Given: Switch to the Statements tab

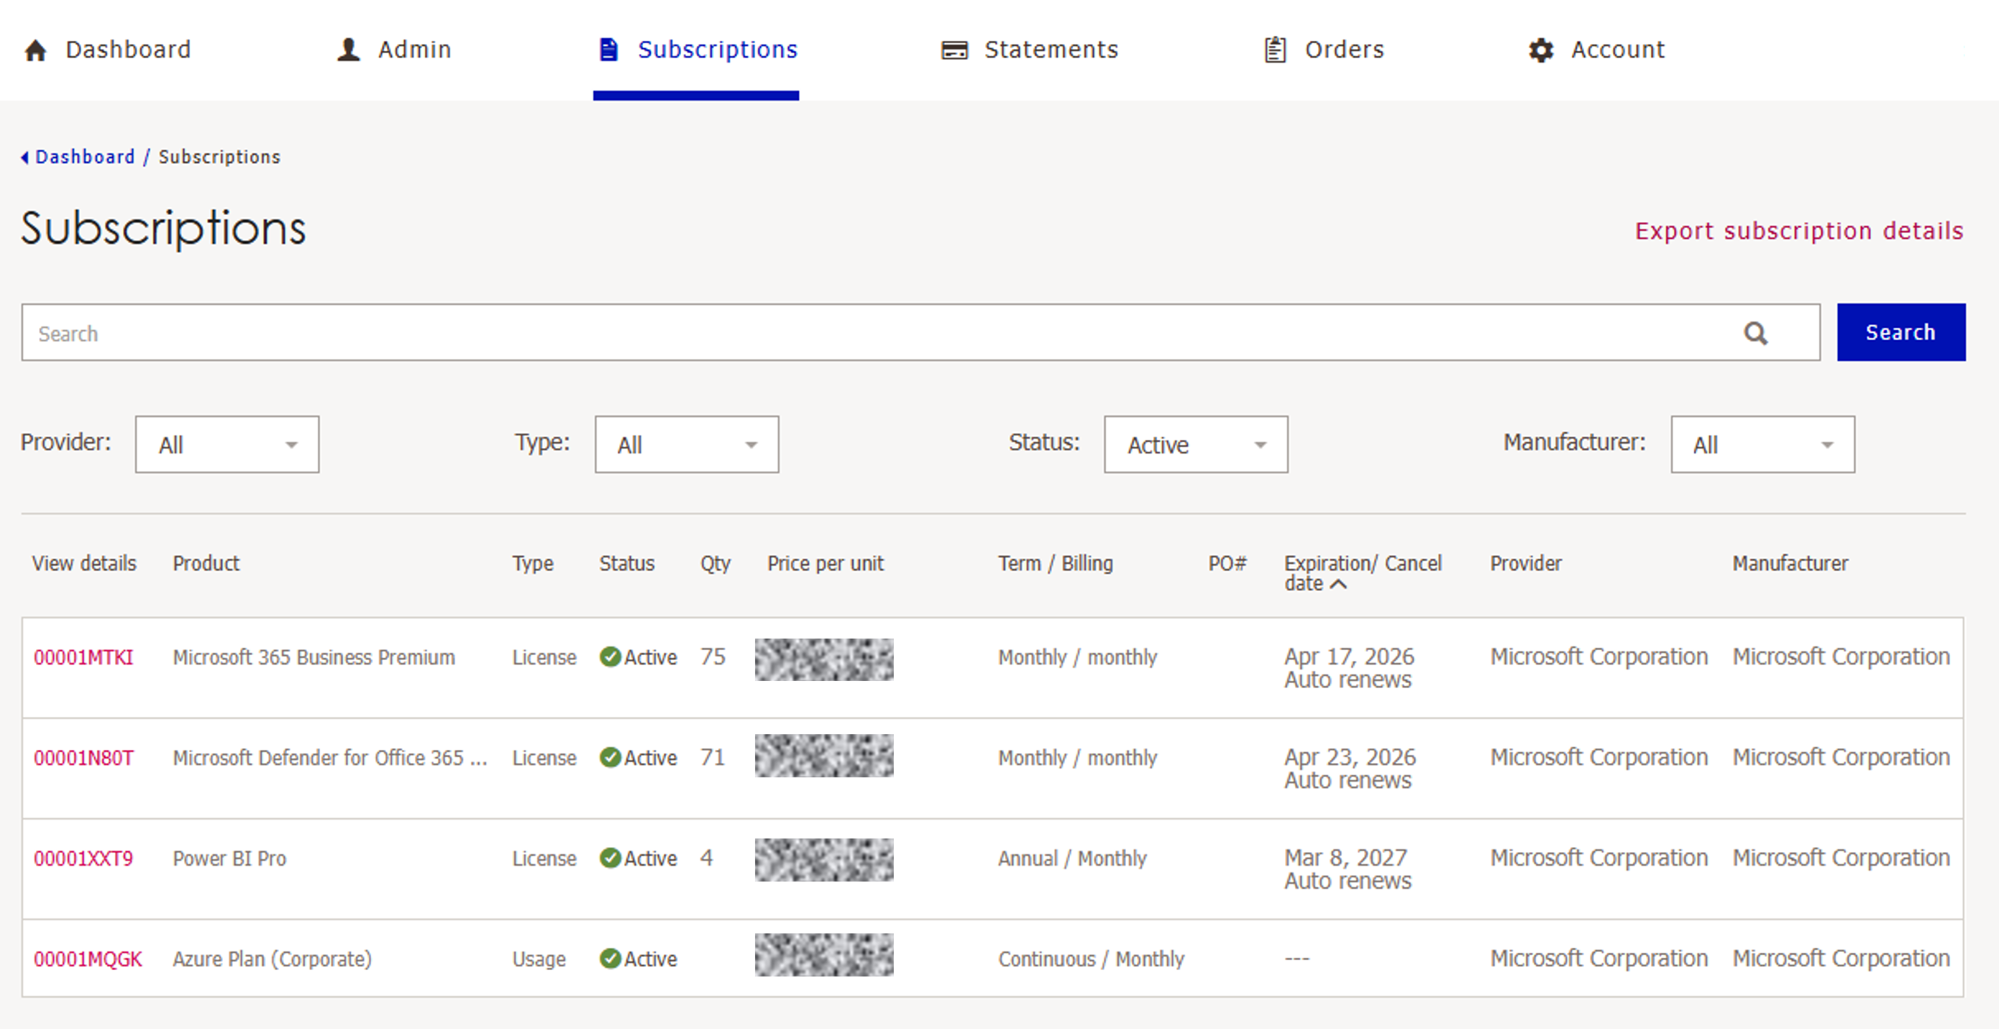Looking at the screenshot, I should tap(1050, 50).
